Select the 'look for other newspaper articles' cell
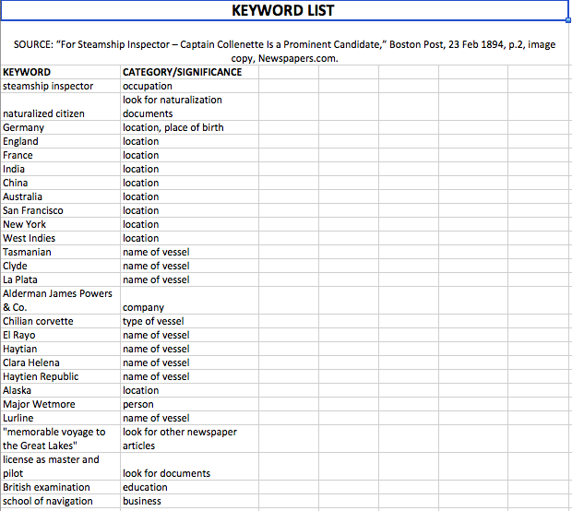 [180, 439]
